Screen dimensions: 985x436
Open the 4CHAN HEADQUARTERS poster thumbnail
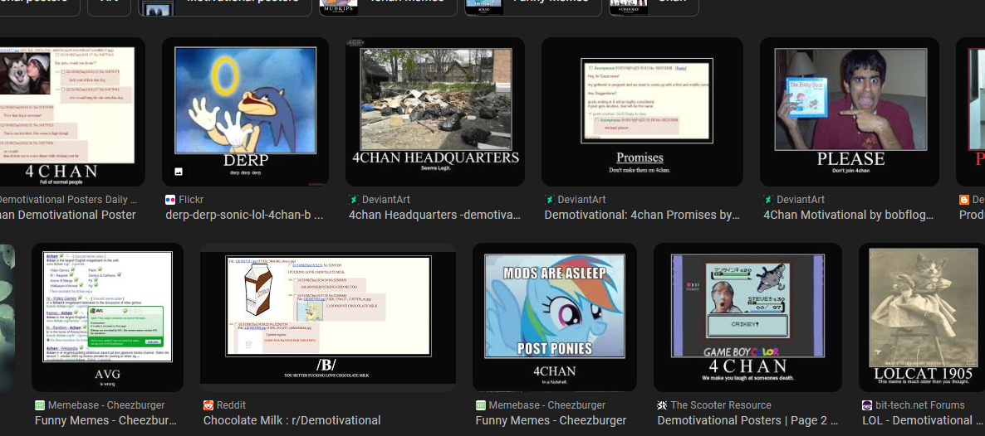coord(435,112)
